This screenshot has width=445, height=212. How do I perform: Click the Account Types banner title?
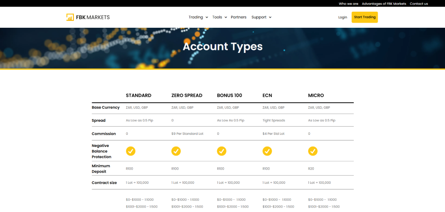coord(222,47)
